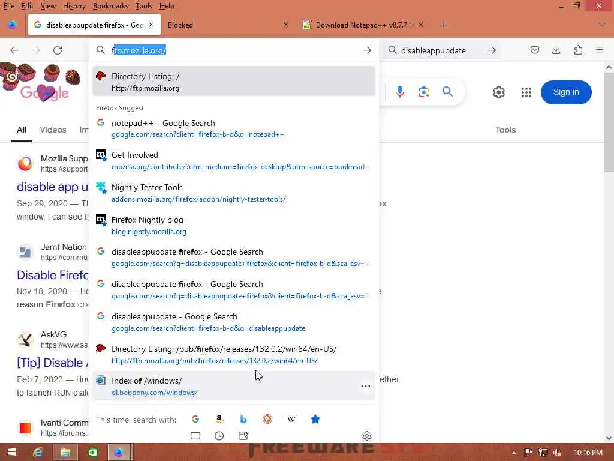Select the Videos search filter
Image resolution: width=614 pixels, height=461 pixels.
53,130
